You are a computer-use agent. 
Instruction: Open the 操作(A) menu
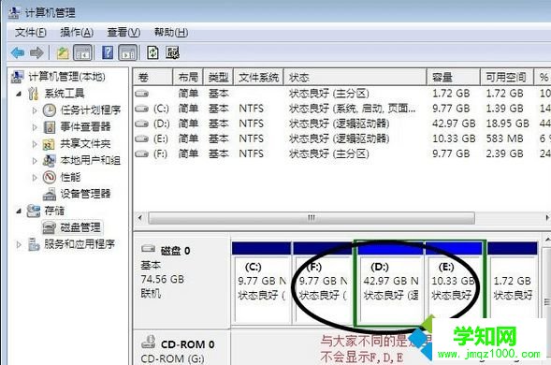point(77,33)
